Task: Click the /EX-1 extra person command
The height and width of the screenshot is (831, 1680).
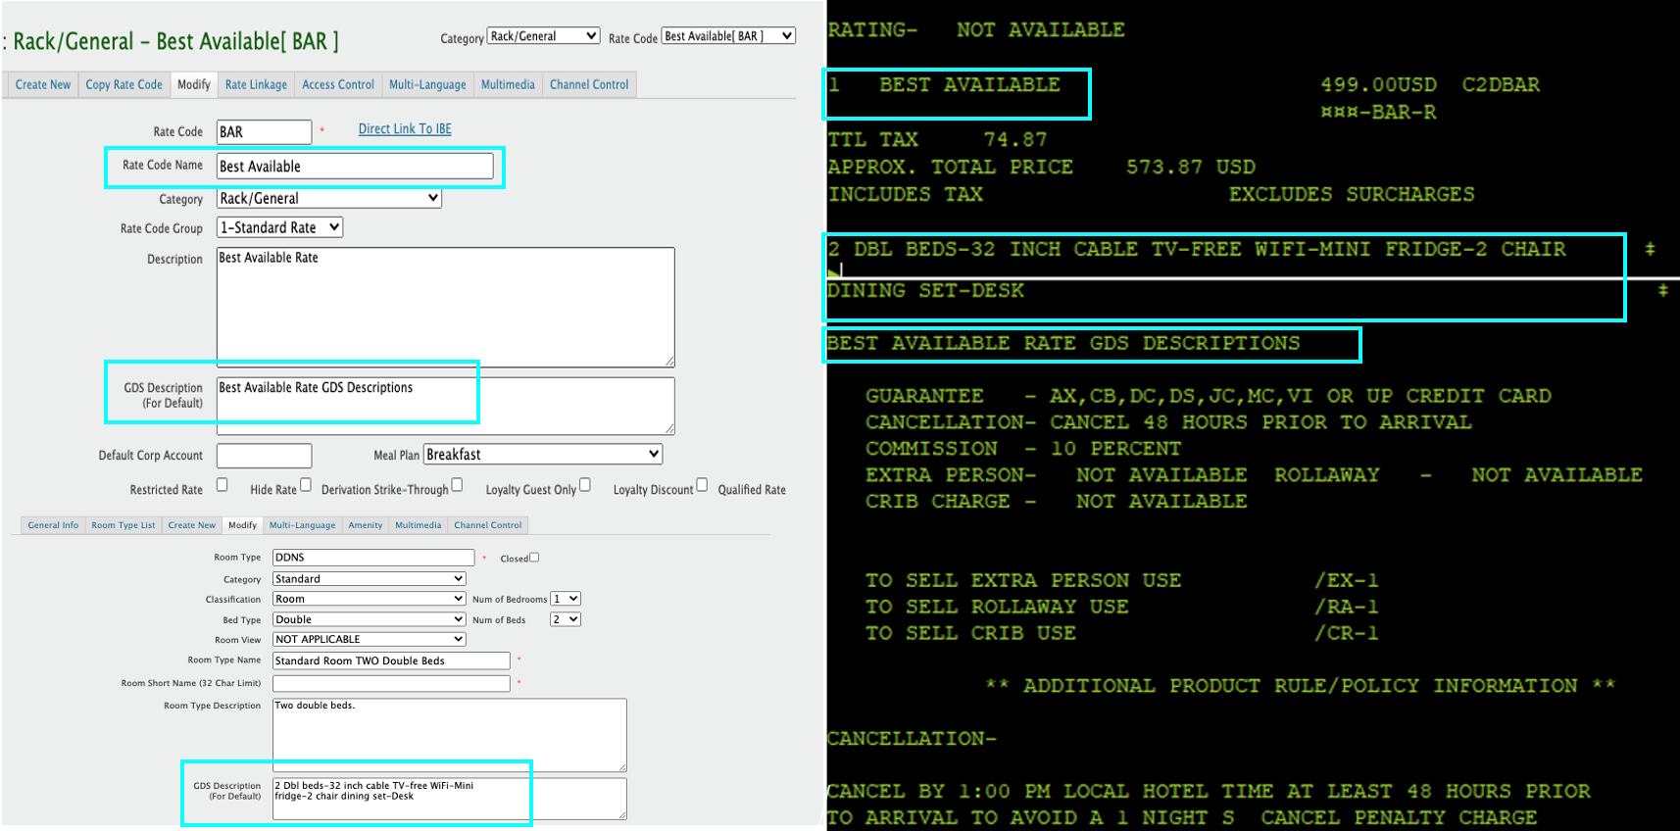Action: pyautogui.click(x=1347, y=580)
